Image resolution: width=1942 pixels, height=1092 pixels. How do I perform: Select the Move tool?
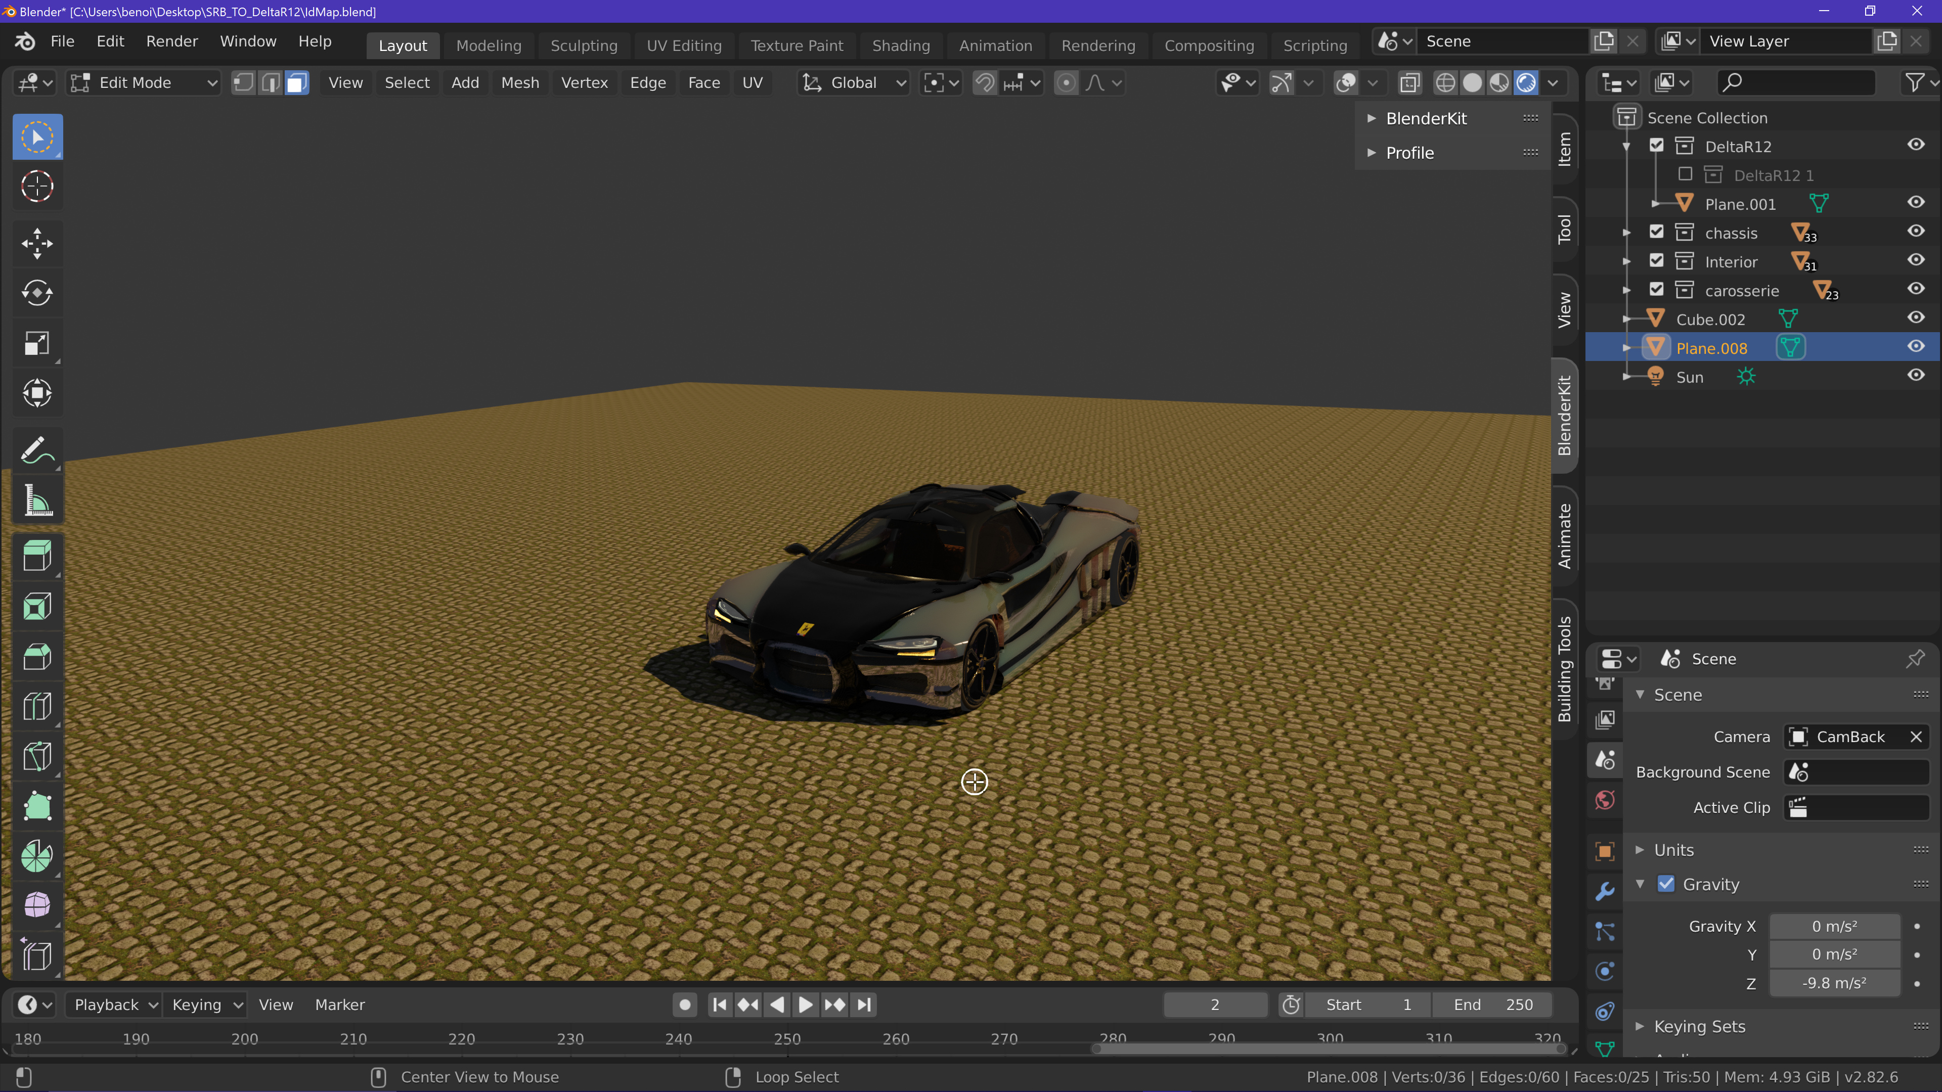(x=37, y=243)
